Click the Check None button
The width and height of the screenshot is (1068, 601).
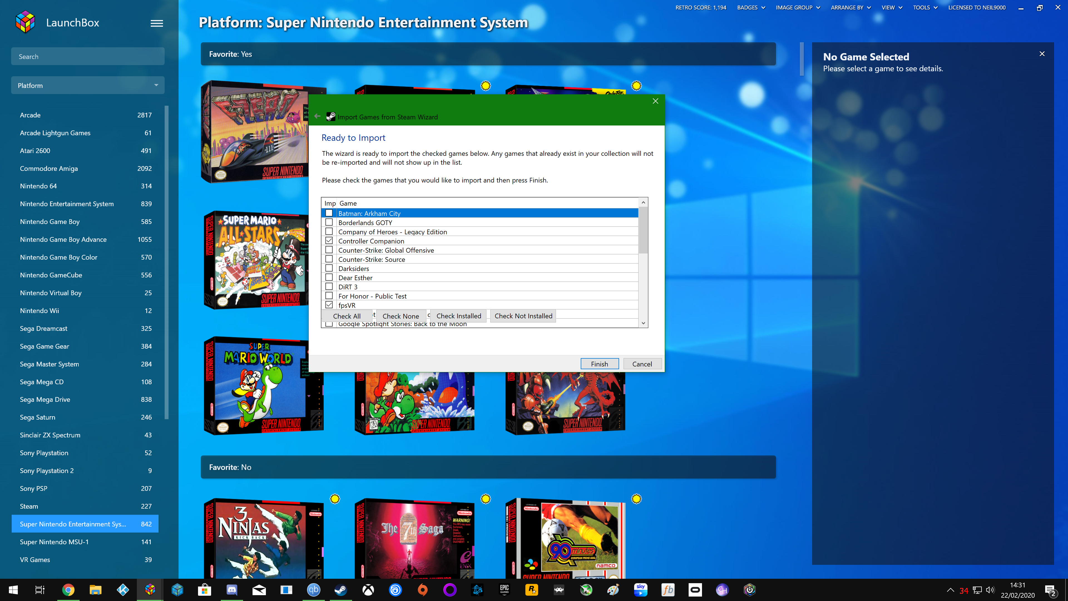pos(400,316)
